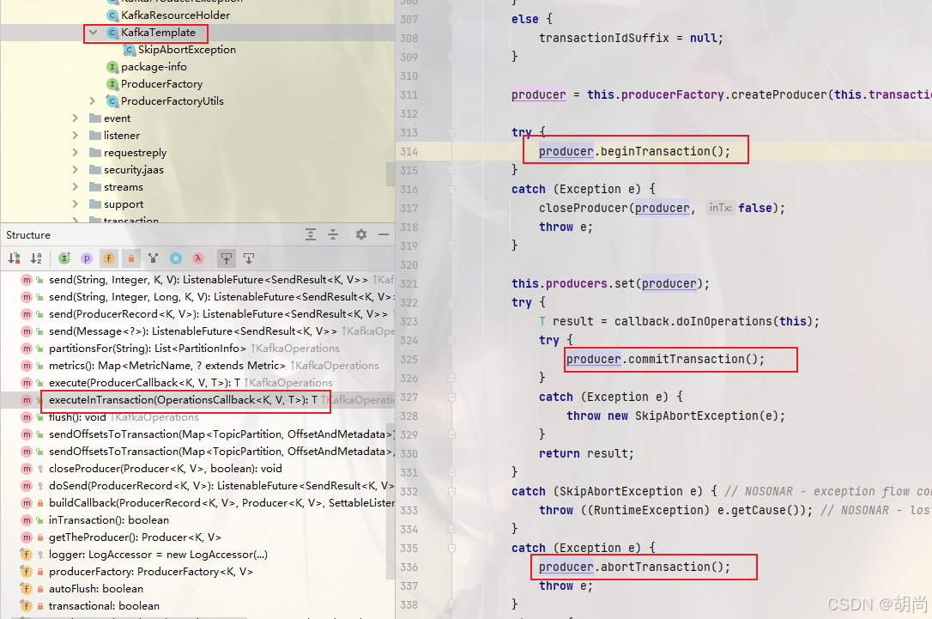Expand the requestreply package folder
Image resolution: width=932 pixels, height=619 pixels.
point(75,153)
